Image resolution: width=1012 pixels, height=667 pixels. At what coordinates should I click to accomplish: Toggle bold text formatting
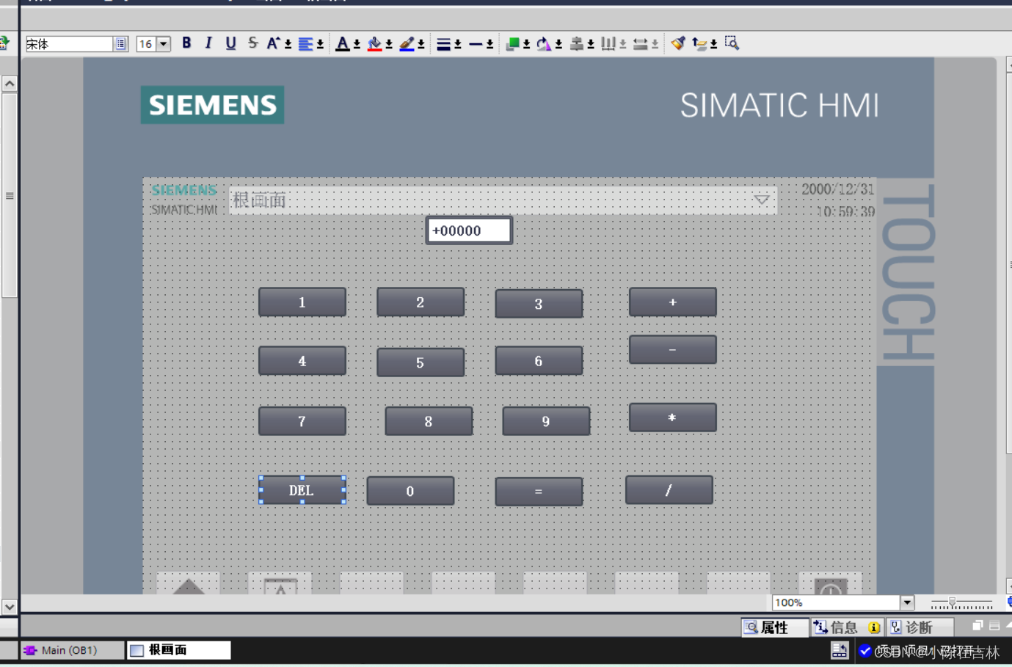click(x=186, y=43)
